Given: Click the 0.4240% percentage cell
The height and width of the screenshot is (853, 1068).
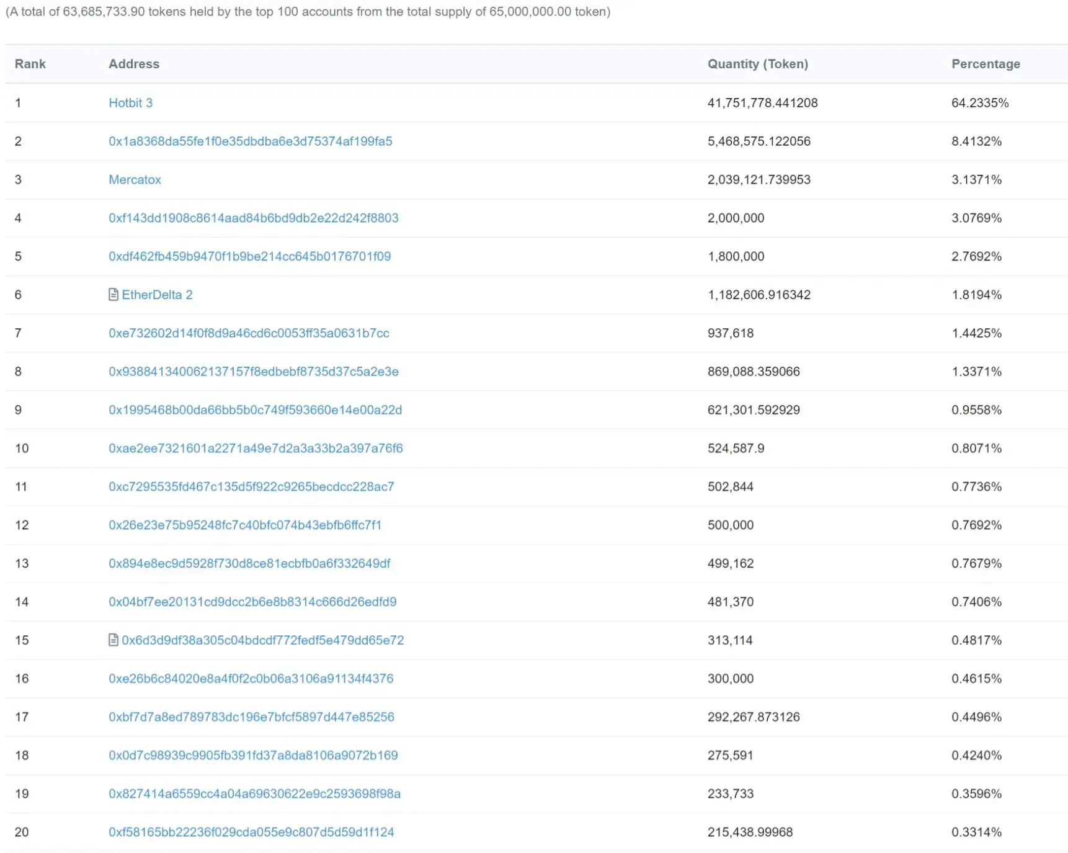Looking at the screenshot, I should coord(977,756).
